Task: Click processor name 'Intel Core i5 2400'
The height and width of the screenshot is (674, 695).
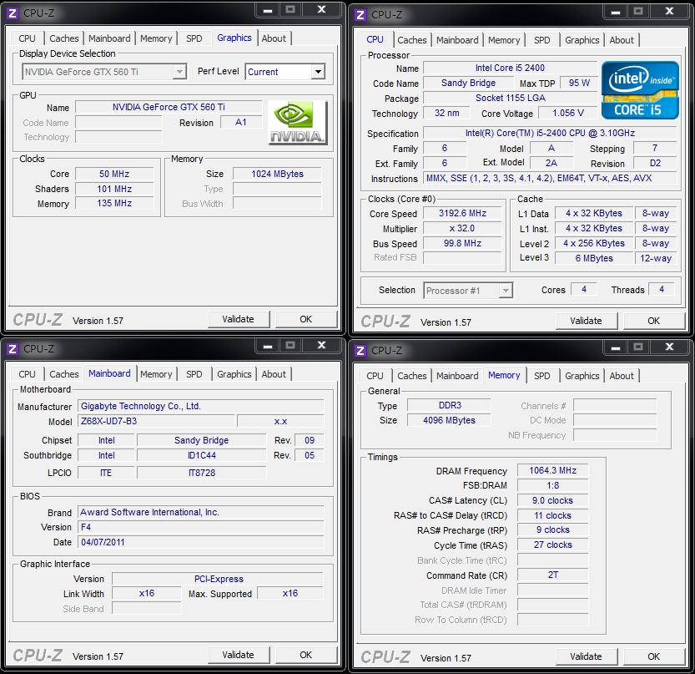Action: (510, 68)
